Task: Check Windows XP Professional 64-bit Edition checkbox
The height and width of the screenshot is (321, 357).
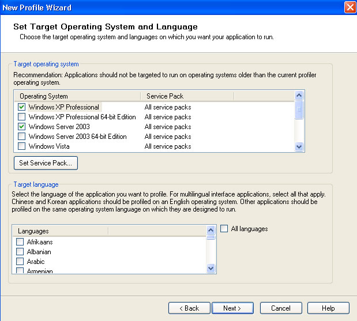Action: 22,117
